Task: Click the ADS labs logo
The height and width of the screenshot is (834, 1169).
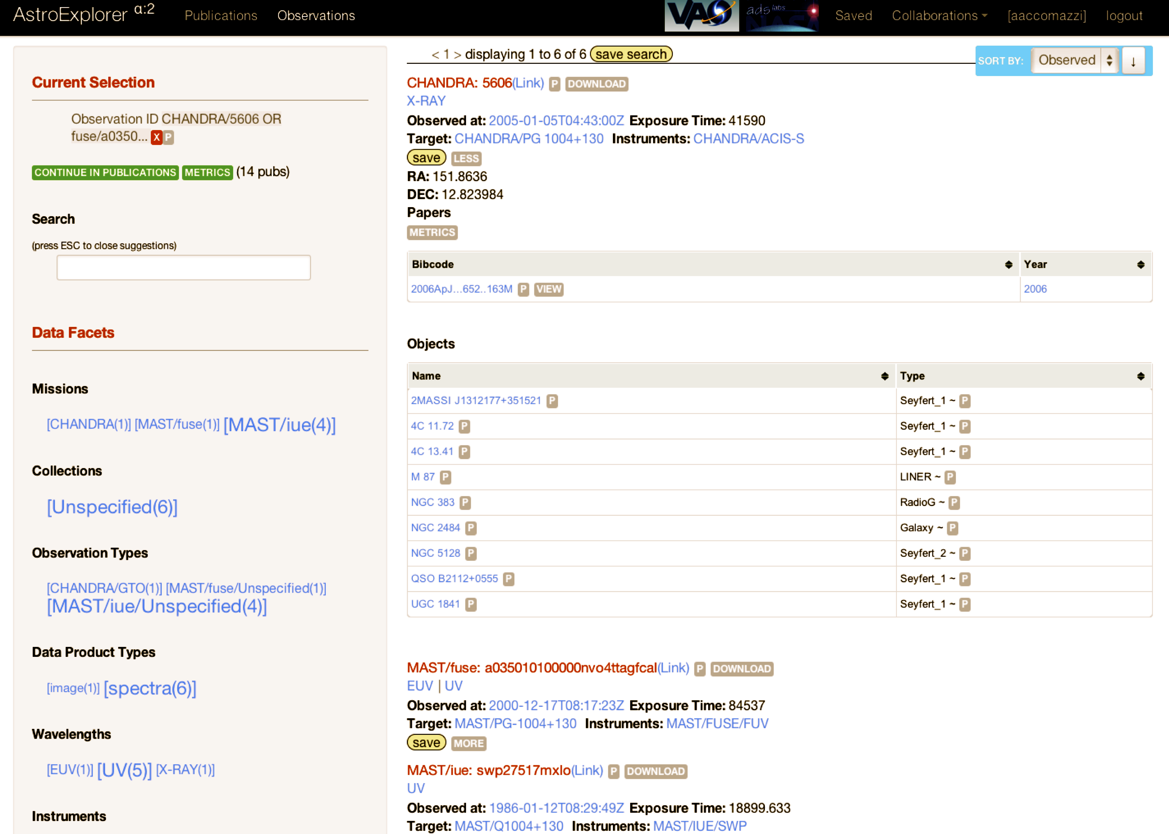Action: (x=782, y=15)
